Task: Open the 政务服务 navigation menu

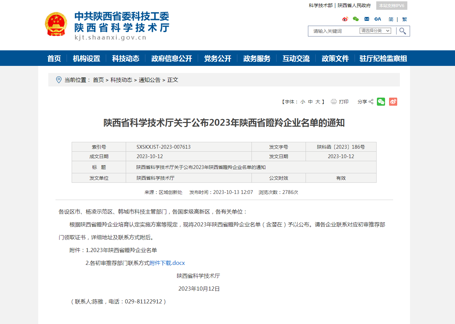Action: (257, 58)
